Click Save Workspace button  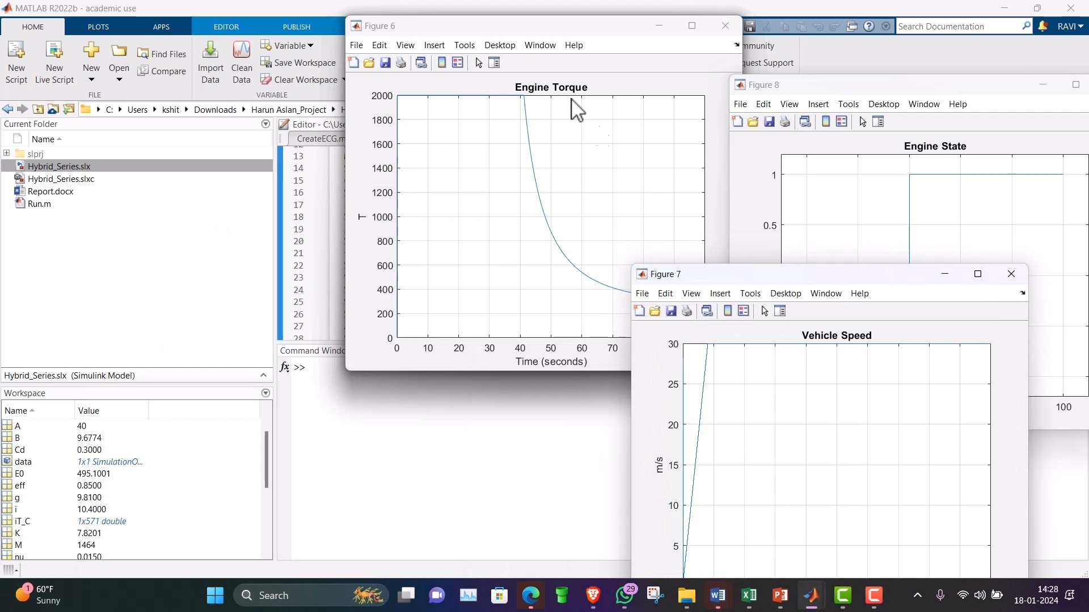pyautogui.click(x=298, y=62)
